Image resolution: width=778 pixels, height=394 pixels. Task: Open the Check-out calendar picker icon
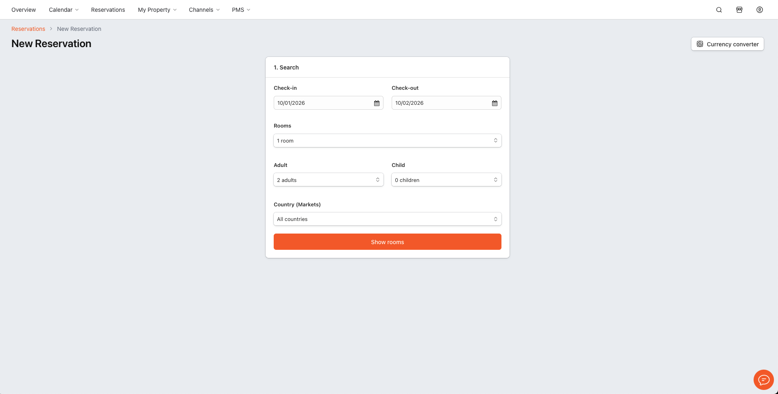(x=495, y=103)
